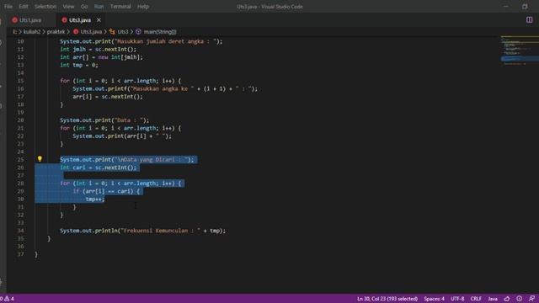Screen dimensions: 539x303
Task: Click the "Masukkan jumlah deret angka" print line
Action: click(141, 41)
